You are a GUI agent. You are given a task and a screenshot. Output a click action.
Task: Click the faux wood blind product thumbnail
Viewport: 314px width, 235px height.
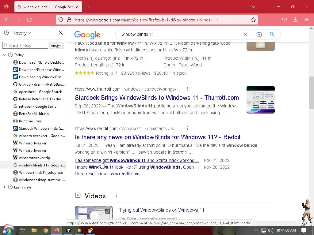pos(261,47)
